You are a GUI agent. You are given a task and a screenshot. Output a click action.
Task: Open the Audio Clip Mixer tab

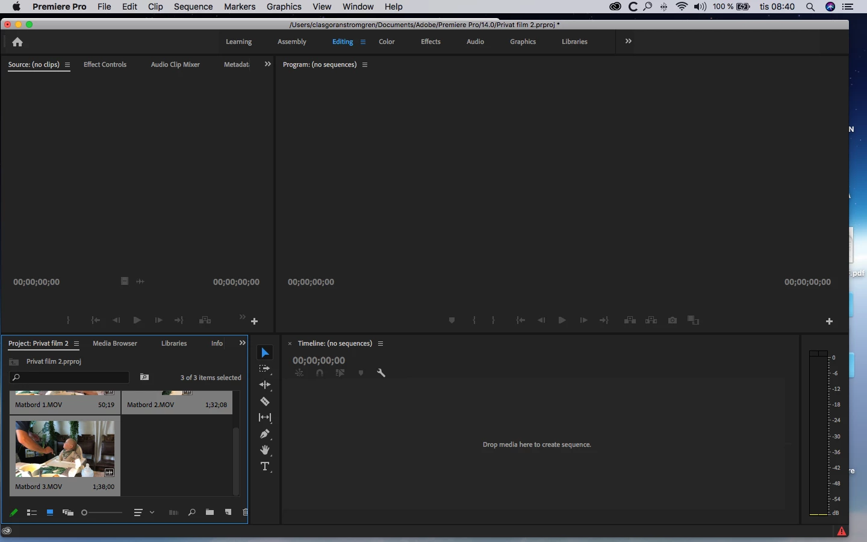point(175,64)
